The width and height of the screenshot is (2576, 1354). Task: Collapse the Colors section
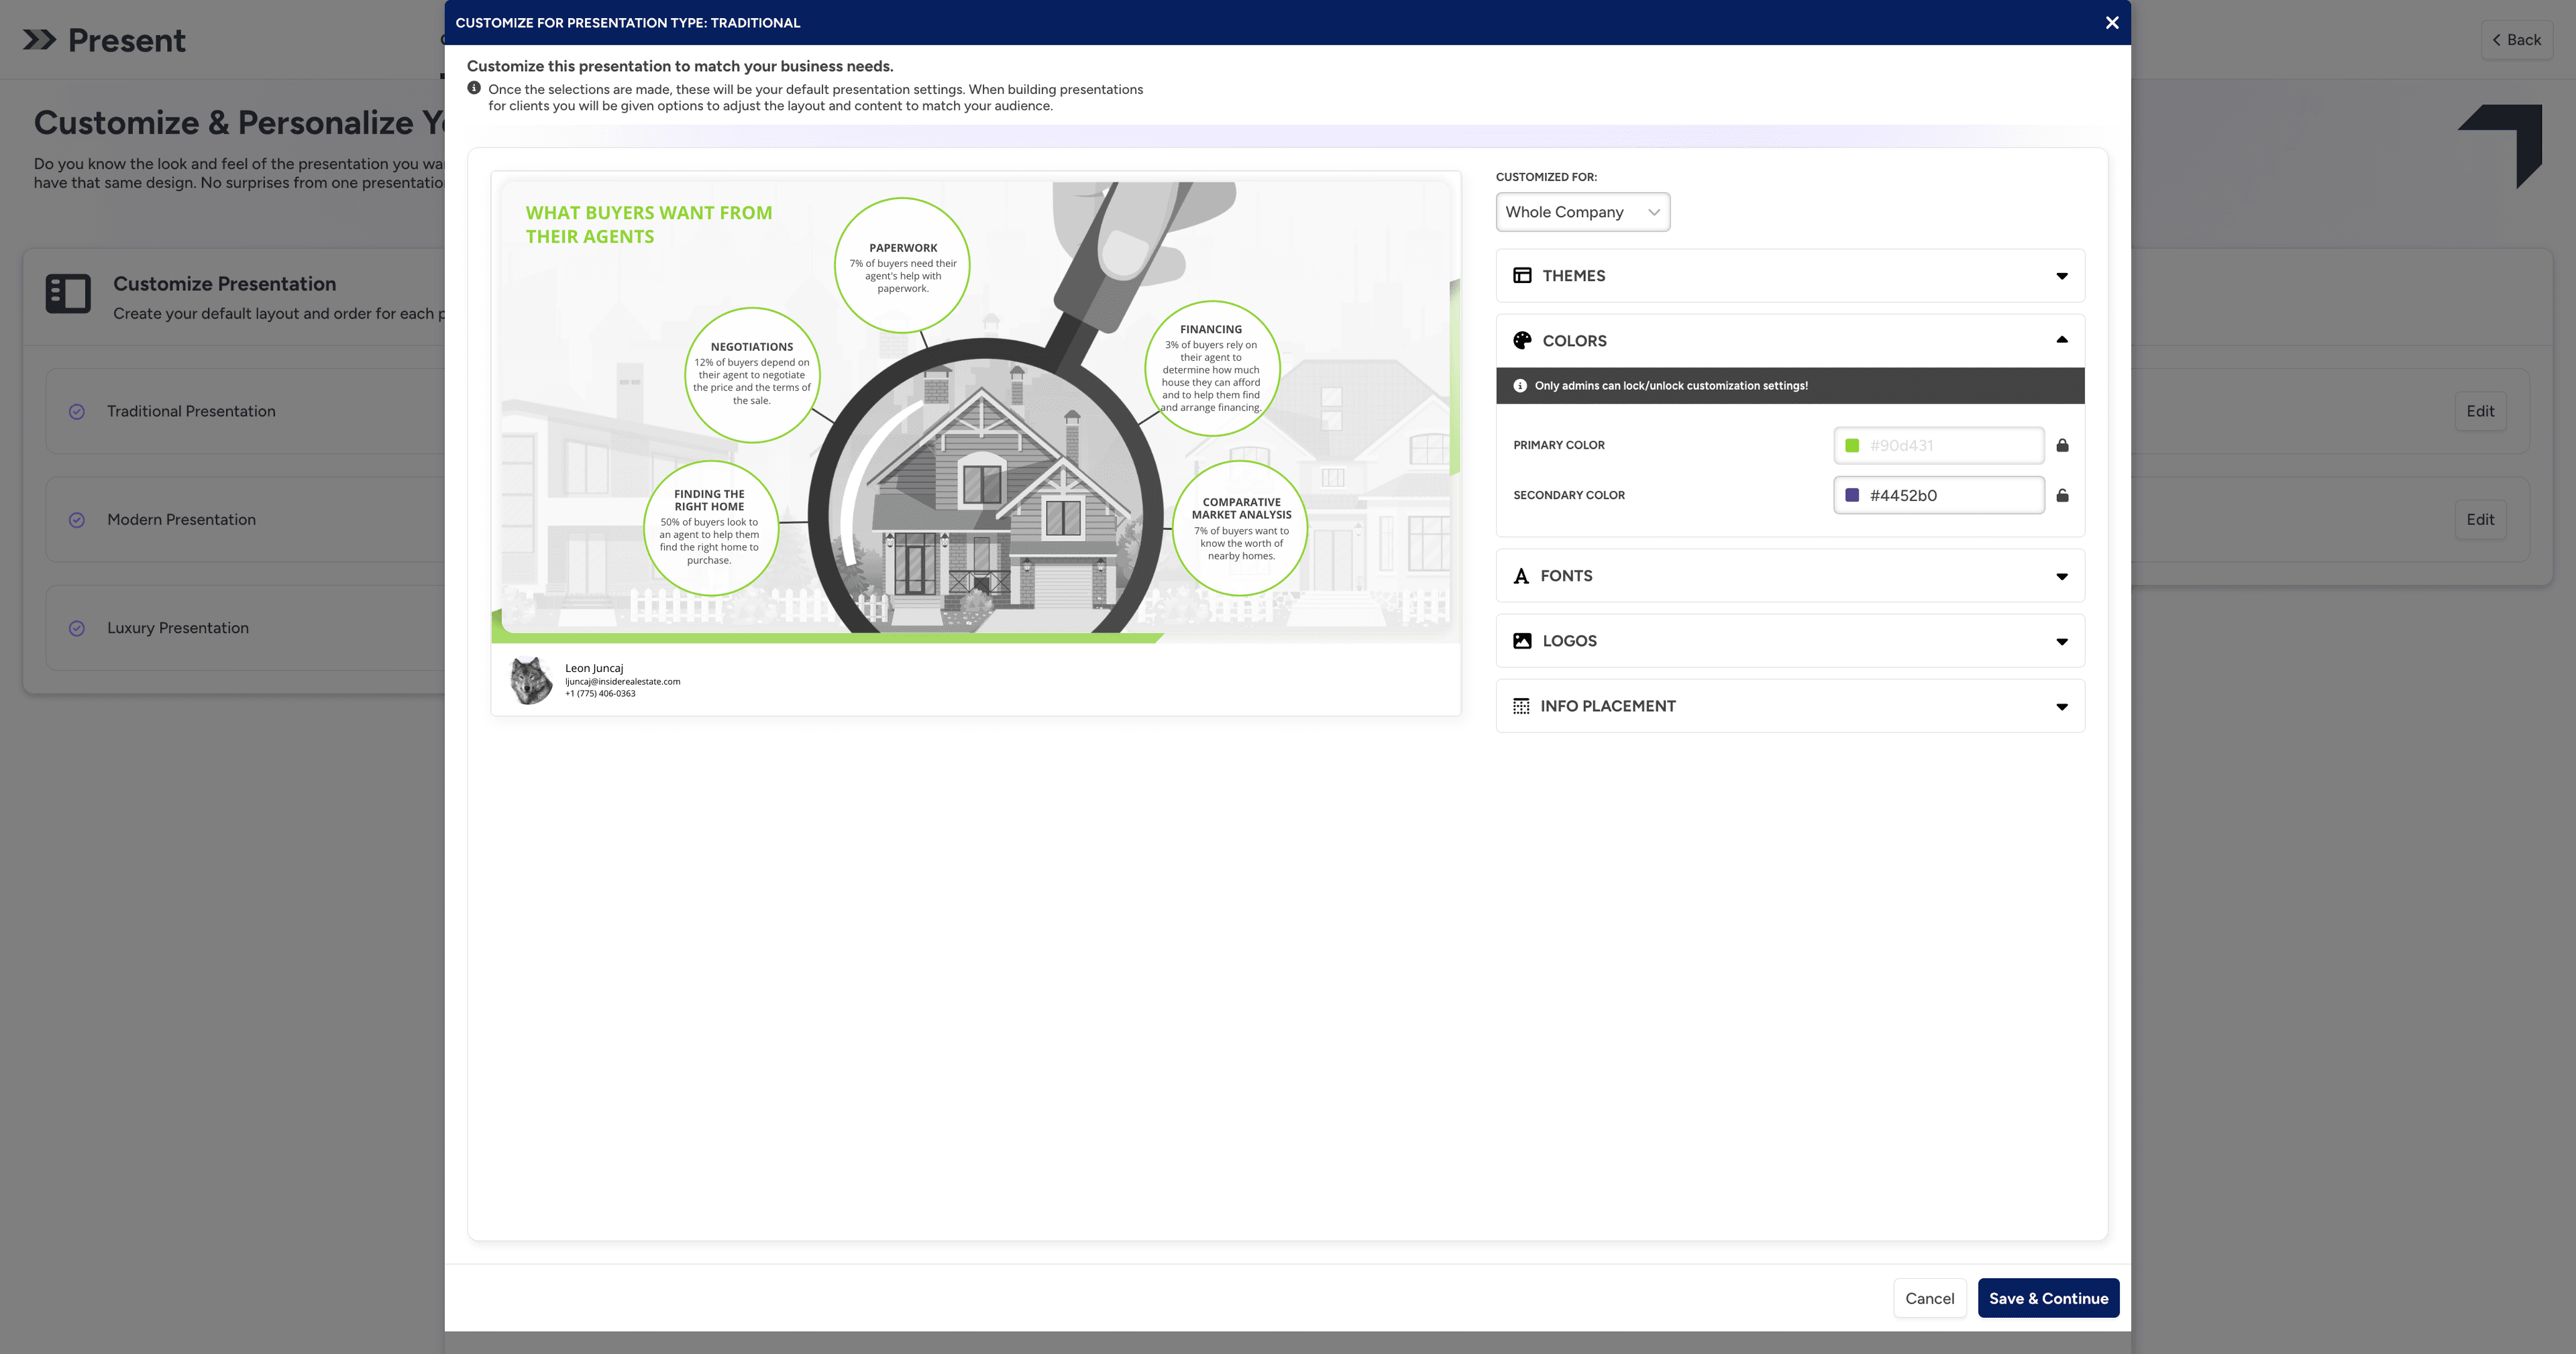click(x=1789, y=340)
